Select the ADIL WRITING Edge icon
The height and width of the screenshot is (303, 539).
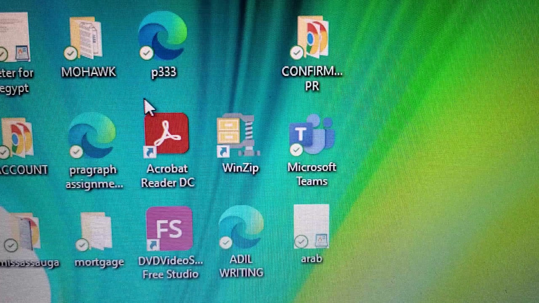(241, 227)
